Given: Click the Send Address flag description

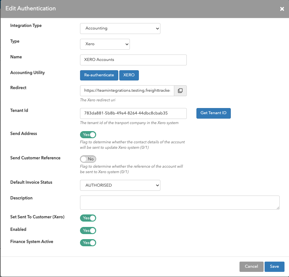Looking at the screenshot, I should click(132, 145).
